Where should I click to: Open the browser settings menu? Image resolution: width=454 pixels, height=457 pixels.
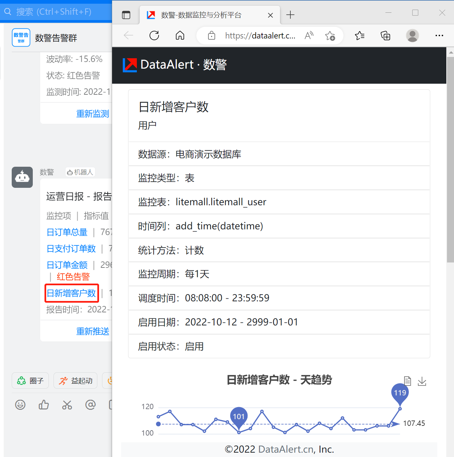439,35
